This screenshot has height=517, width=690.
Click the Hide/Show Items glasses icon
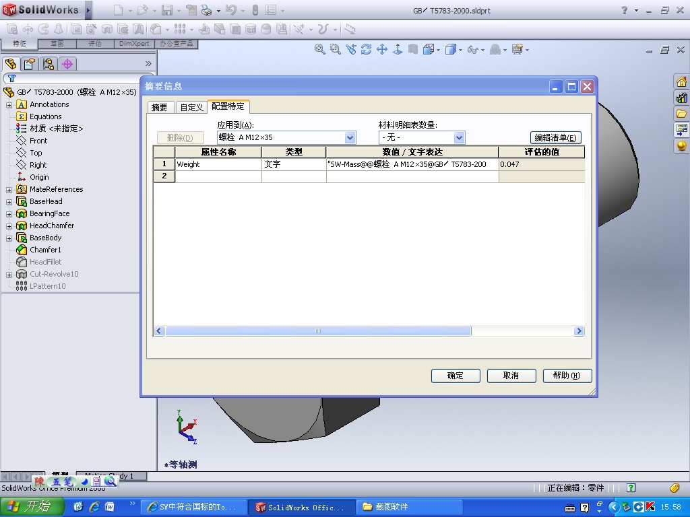472,50
